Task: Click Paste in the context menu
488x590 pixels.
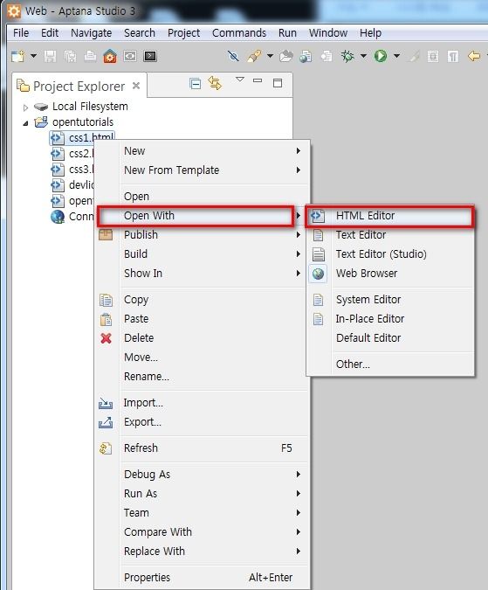Action: 203,319
